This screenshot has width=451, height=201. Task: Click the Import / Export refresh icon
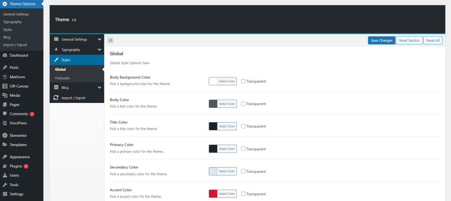[56, 98]
